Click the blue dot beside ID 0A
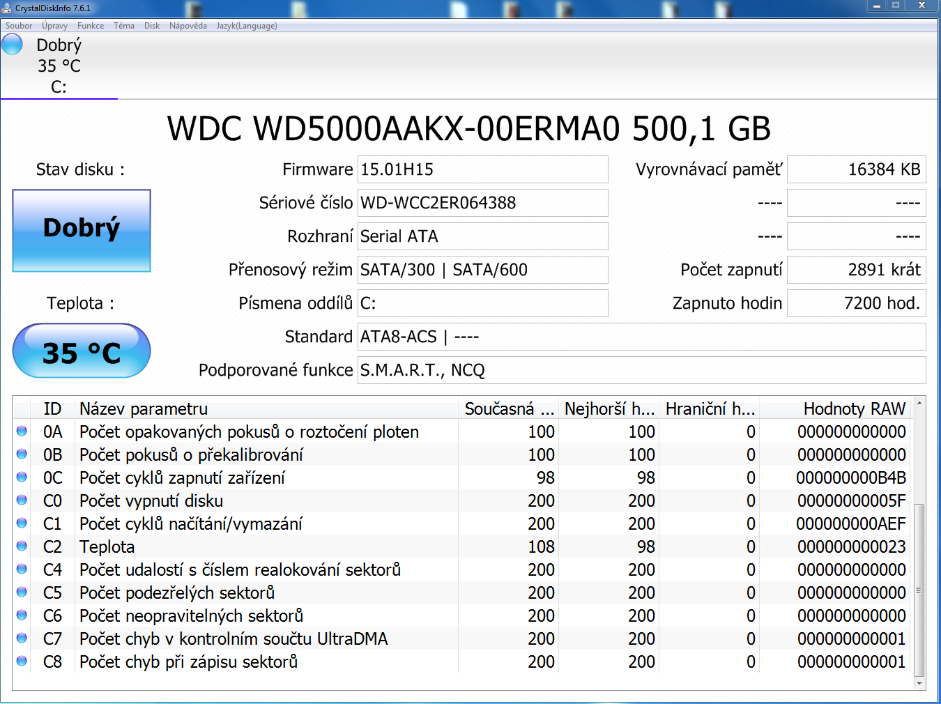 pos(22,431)
